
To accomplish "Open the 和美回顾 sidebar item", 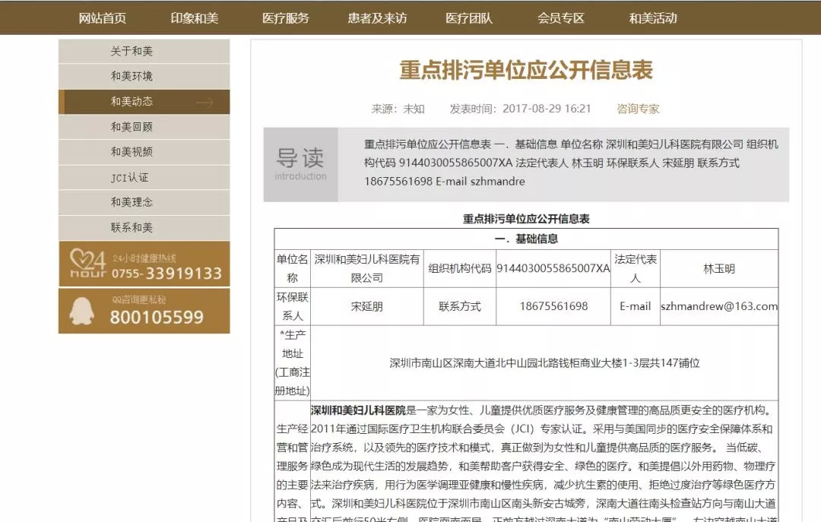I will (x=132, y=127).
